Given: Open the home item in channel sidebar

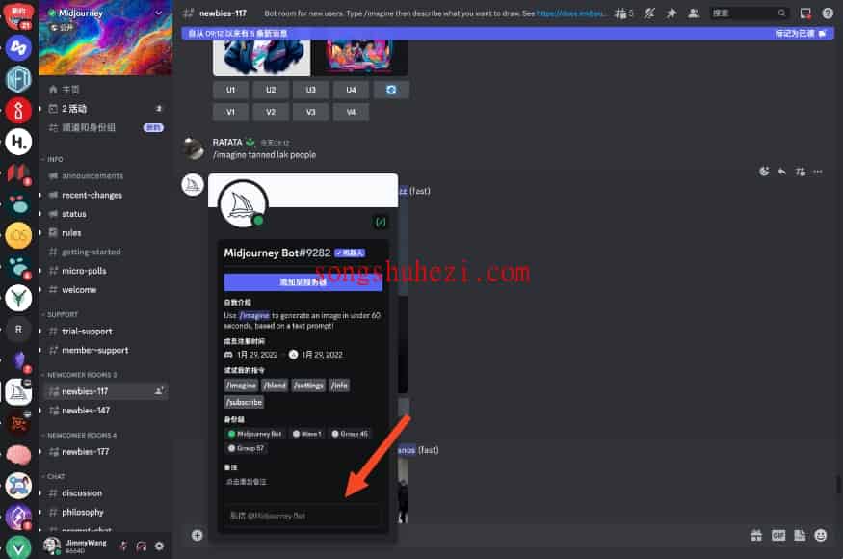Looking at the screenshot, I should coord(105,90).
